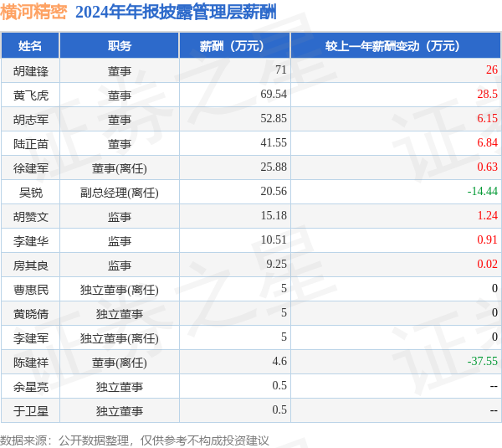Click the salary change value 28.5
This screenshot has height=448, width=502.
pyautogui.click(x=487, y=94)
